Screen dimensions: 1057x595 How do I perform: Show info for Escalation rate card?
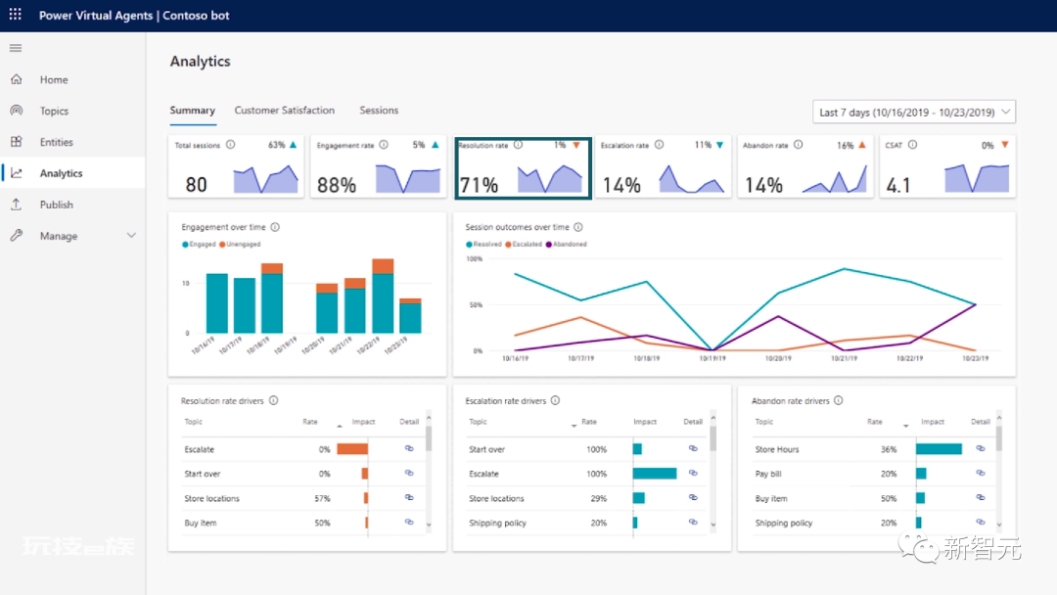660,145
